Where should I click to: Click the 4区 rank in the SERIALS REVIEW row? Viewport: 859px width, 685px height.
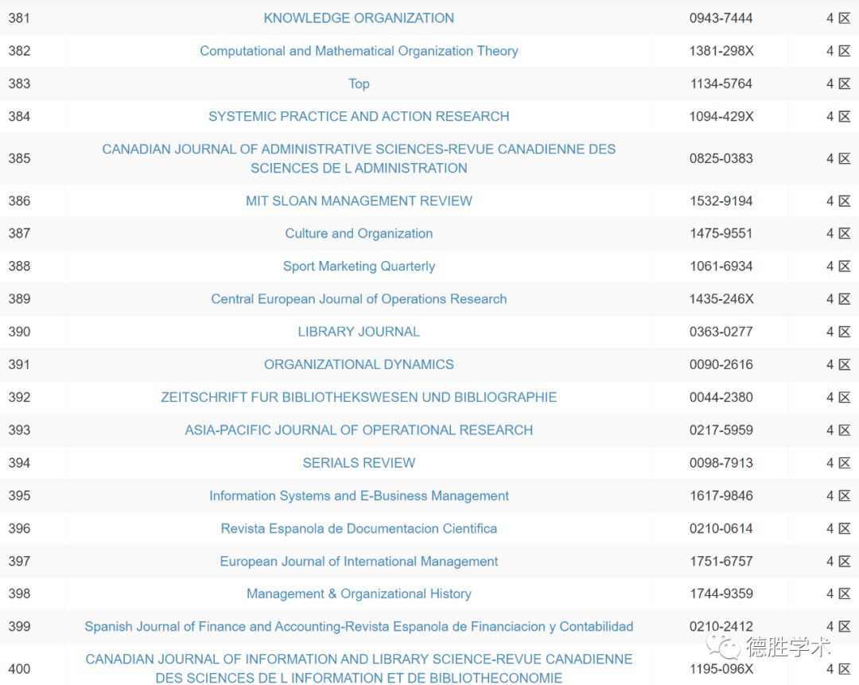838,463
